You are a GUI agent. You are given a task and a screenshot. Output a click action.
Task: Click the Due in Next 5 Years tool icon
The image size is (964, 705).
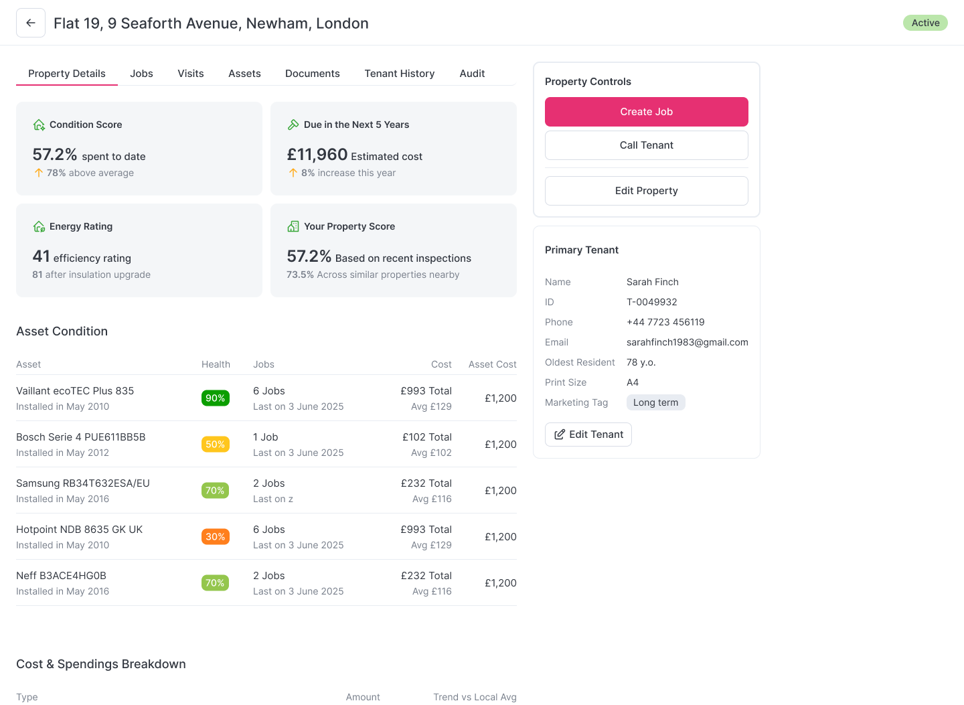(x=293, y=125)
